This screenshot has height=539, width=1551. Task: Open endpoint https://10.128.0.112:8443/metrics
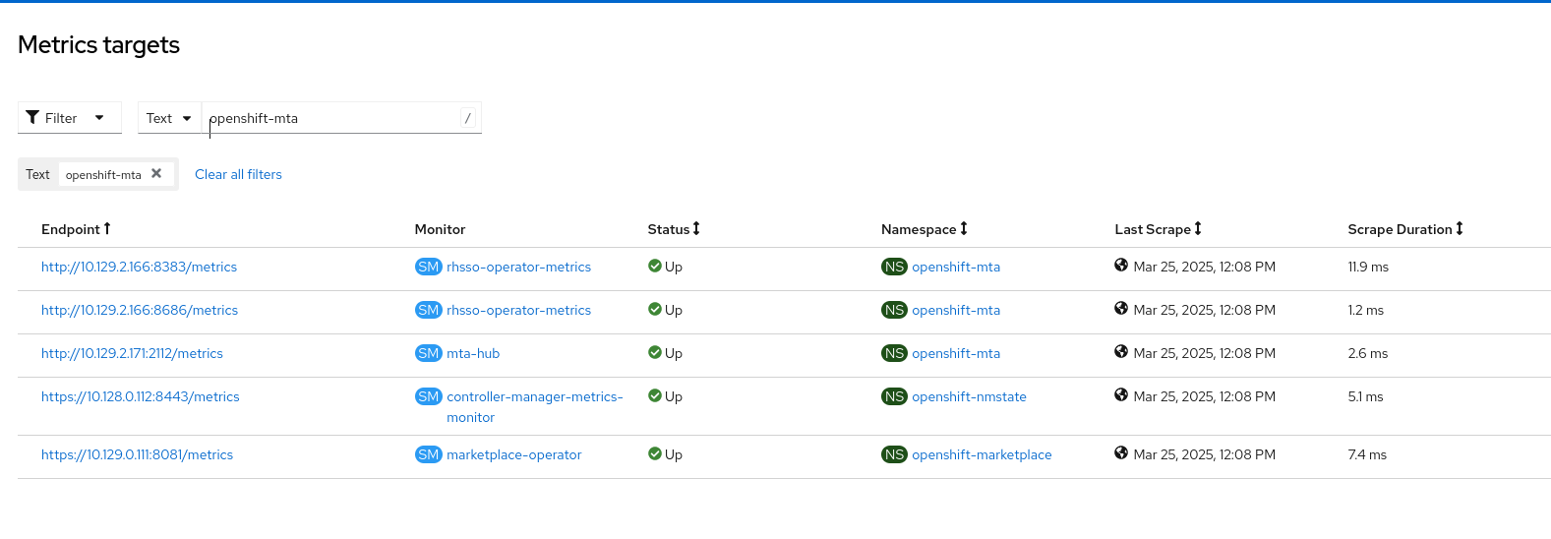coord(141,396)
